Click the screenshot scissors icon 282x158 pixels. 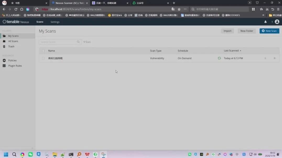pyautogui.click(x=267, y=9)
